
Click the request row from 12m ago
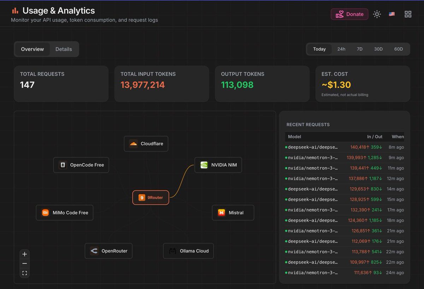(x=344, y=178)
